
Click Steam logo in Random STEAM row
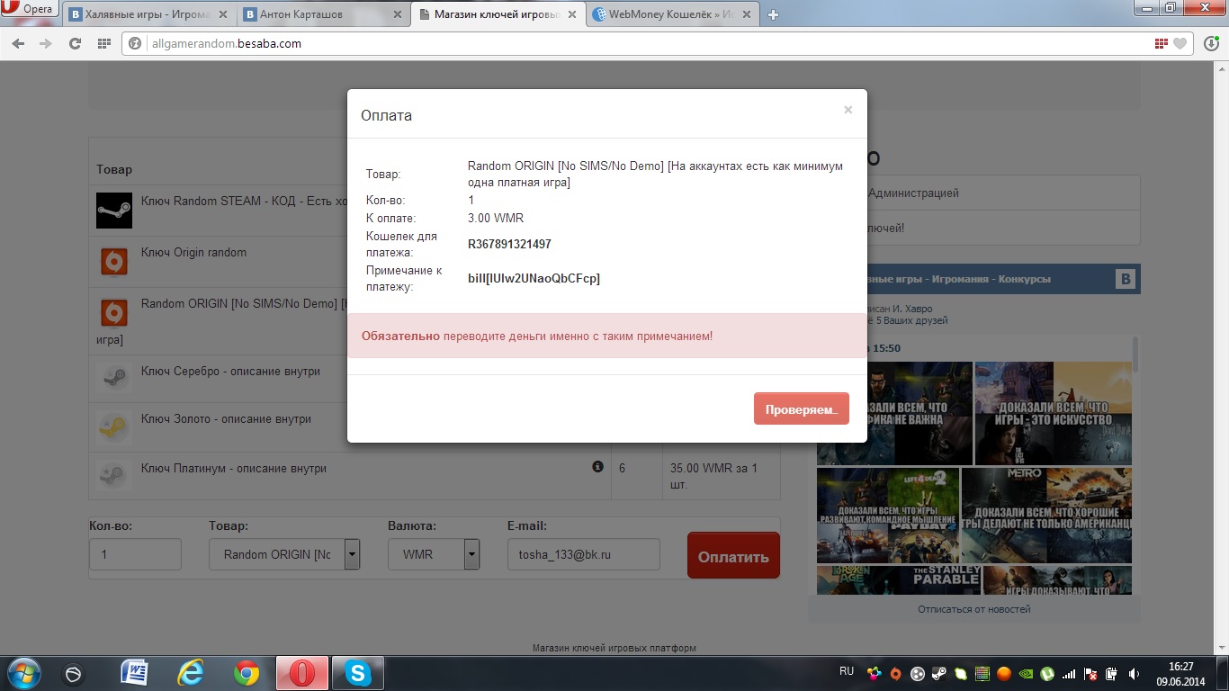point(114,210)
